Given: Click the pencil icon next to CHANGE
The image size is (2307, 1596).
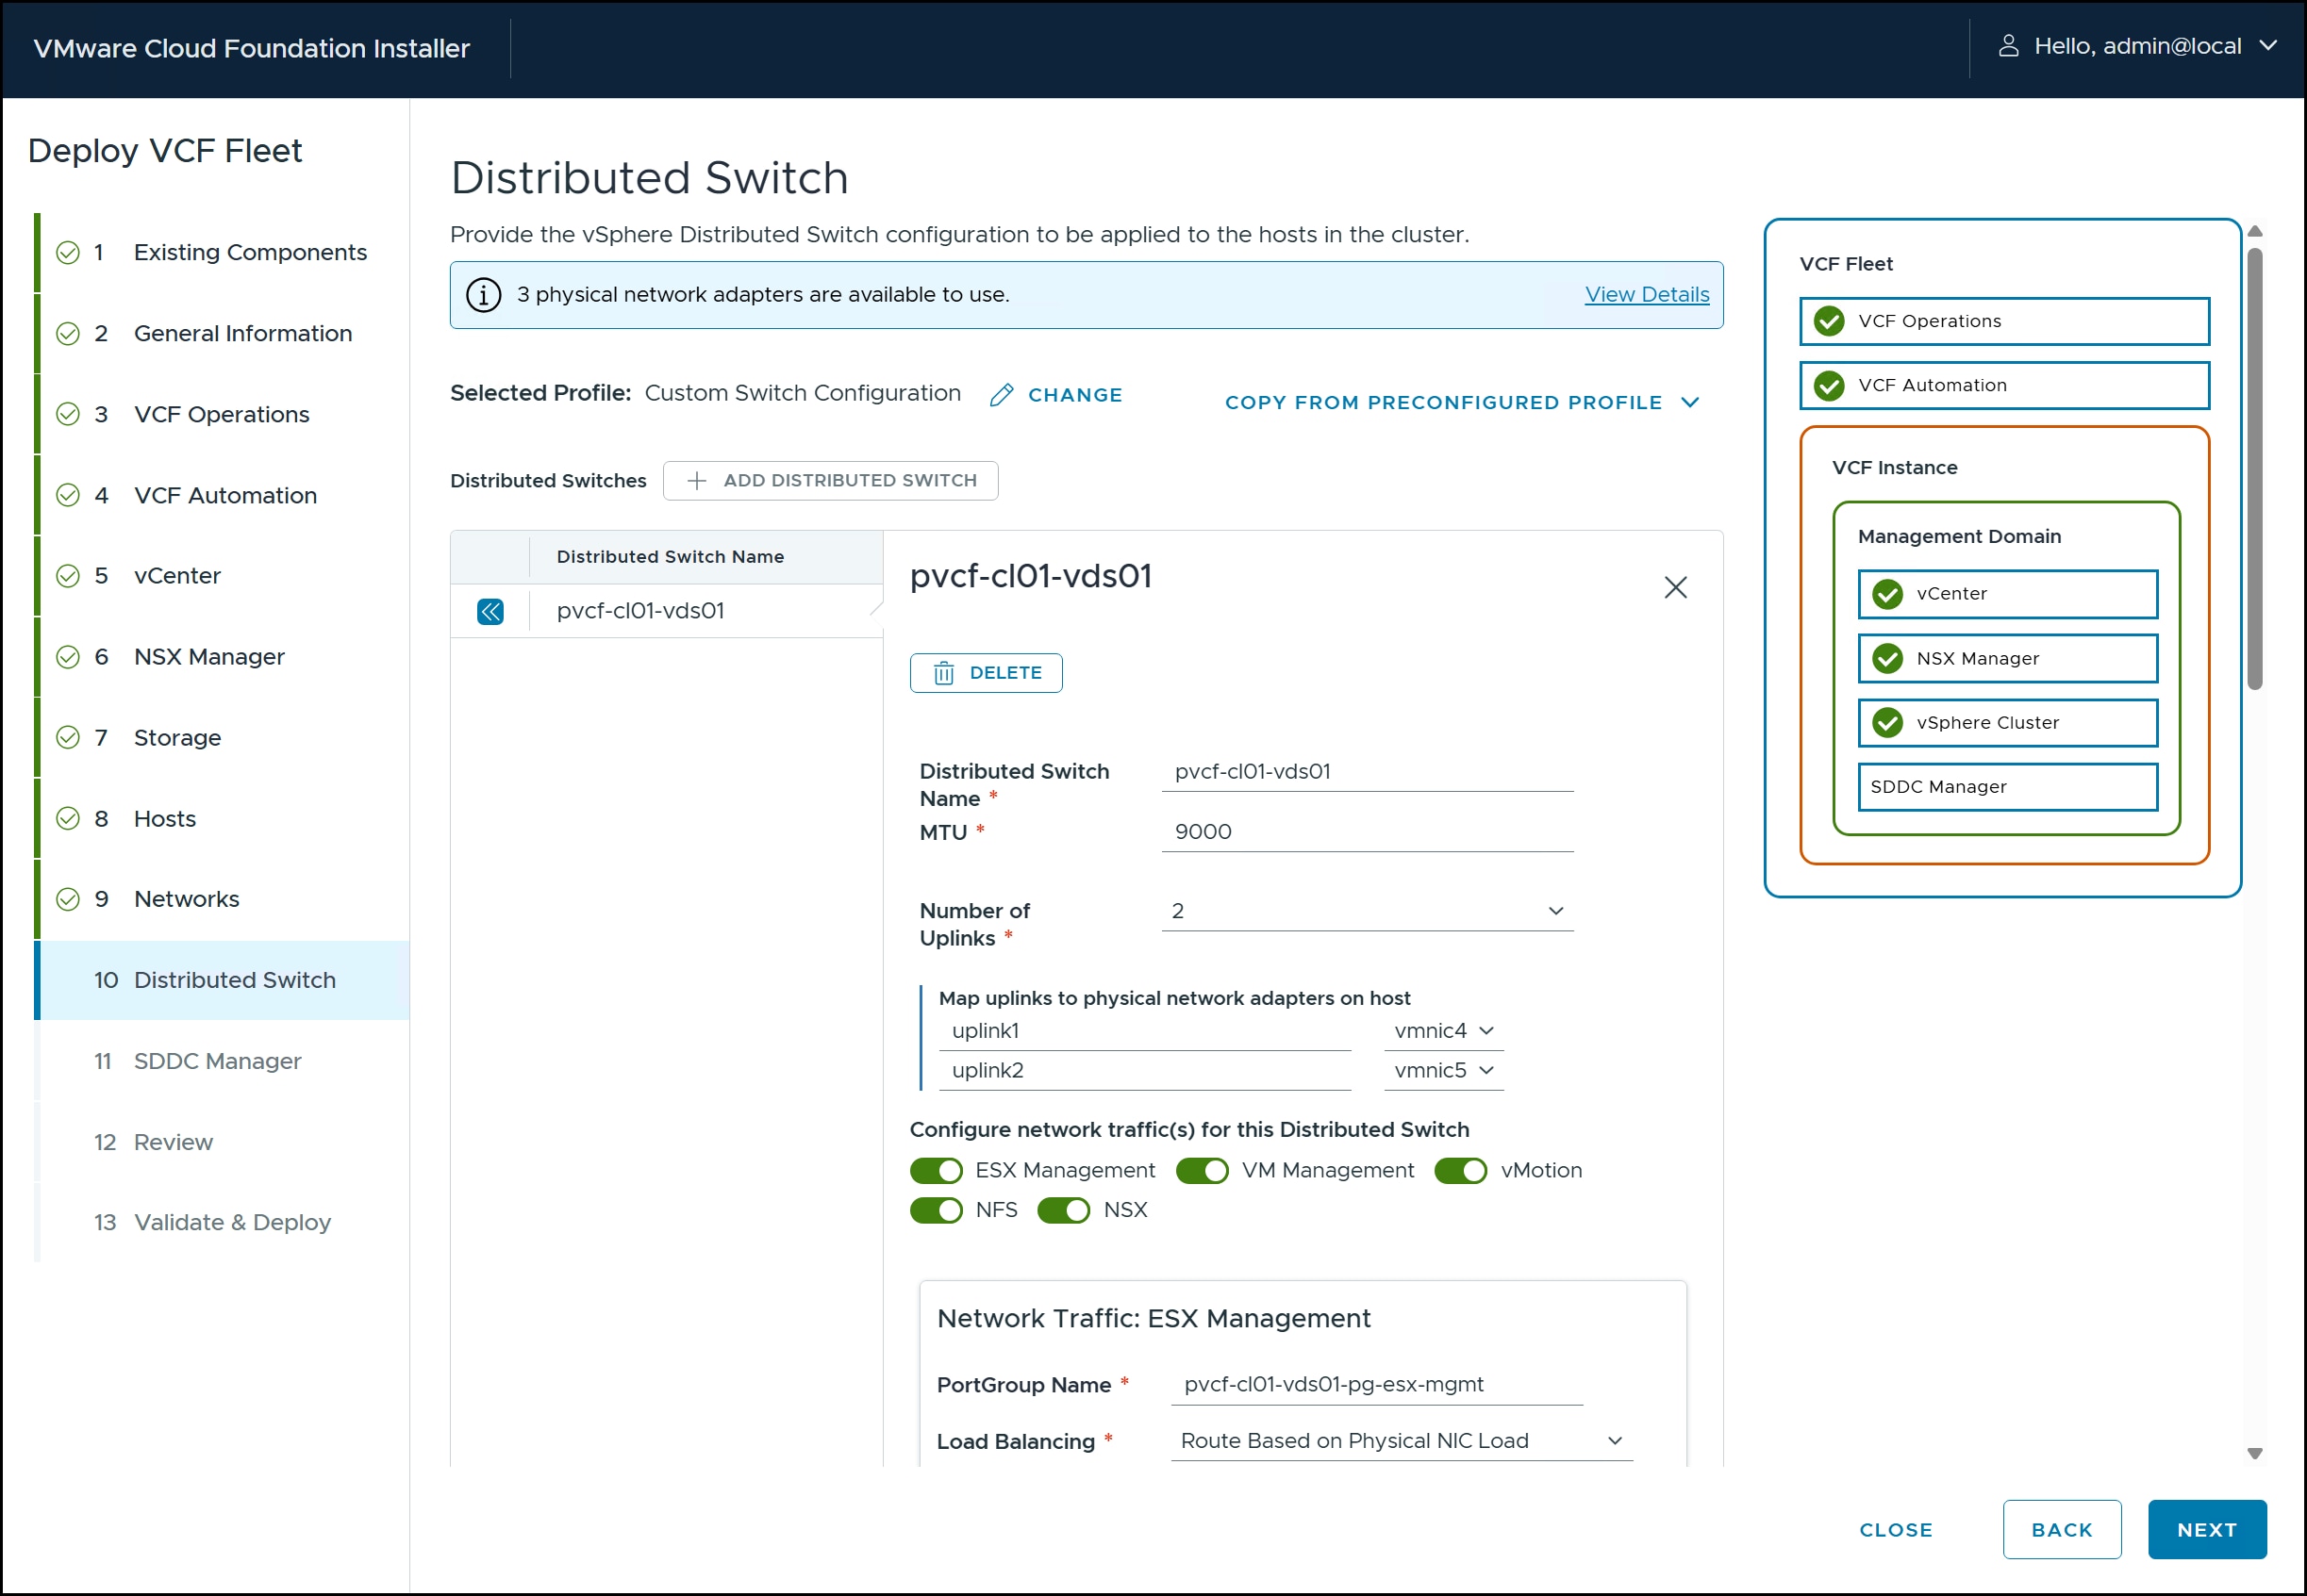Looking at the screenshot, I should pyautogui.click(x=1002, y=395).
